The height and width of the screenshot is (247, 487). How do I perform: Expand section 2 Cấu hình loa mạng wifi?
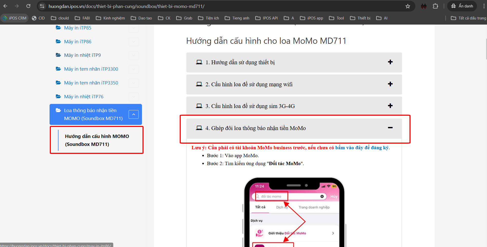click(390, 84)
